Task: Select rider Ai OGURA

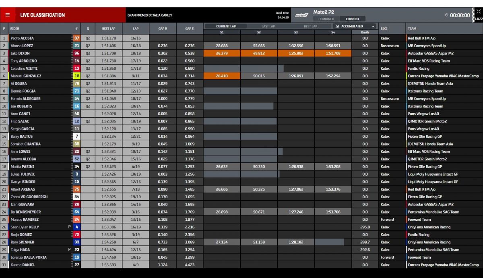Action: pos(19,83)
